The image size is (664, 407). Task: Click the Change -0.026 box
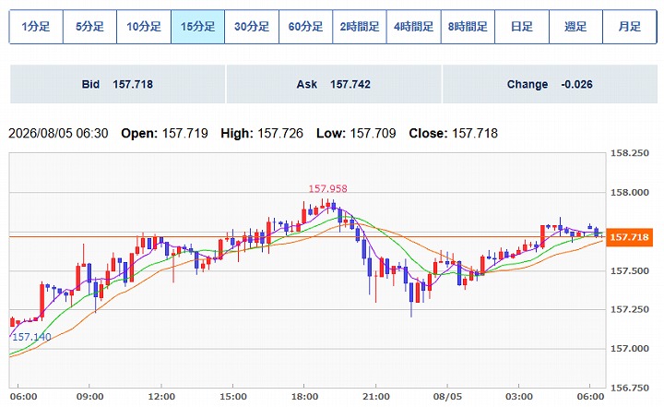pyautogui.click(x=550, y=84)
